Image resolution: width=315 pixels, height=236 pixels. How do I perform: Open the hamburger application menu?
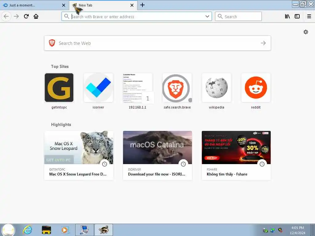pyautogui.click(x=309, y=17)
